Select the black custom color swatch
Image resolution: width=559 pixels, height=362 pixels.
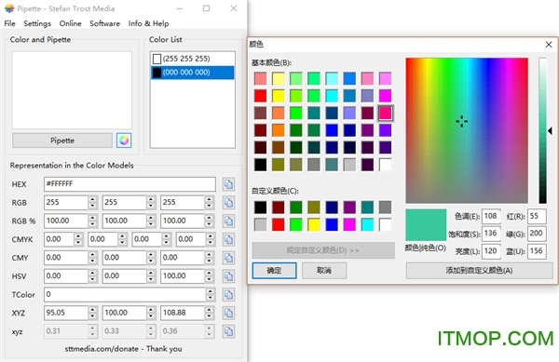[x=261, y=208]
